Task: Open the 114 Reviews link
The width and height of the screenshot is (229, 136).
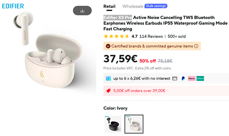Action: coord(151,36)
